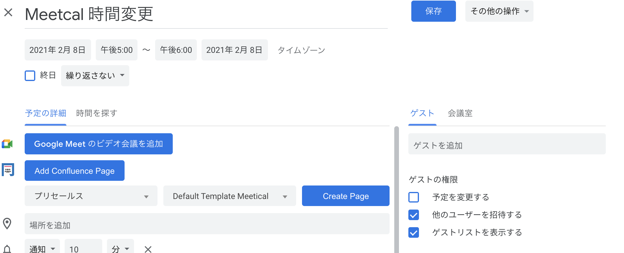Switch to the 予定の詳細 tab
The width and height of the screenshot is (624, 253).
pos(46,113)
